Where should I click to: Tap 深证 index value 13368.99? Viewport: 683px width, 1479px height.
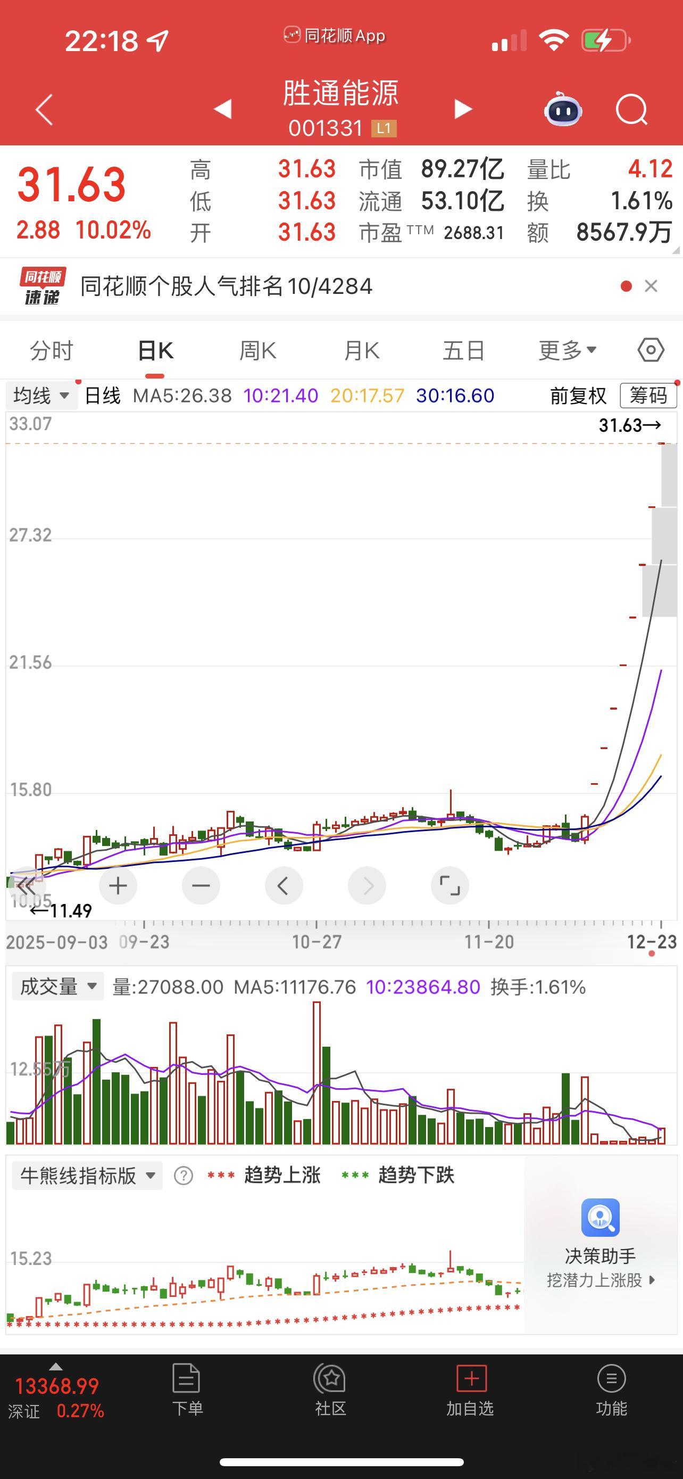pos(56,1386)
